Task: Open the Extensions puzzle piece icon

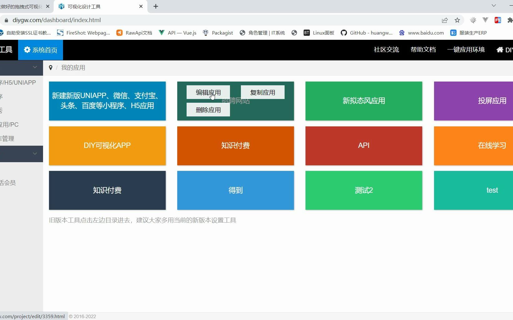Action: coord(510,20)
